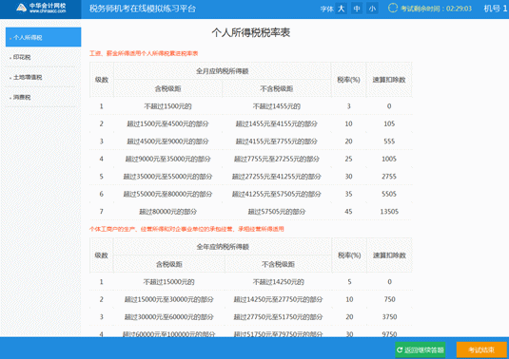Click tax rate value 35

click(x=348, y=194)
